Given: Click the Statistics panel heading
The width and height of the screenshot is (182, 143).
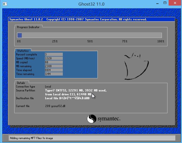Looking at the screenshot, I should tap(23, 51).
